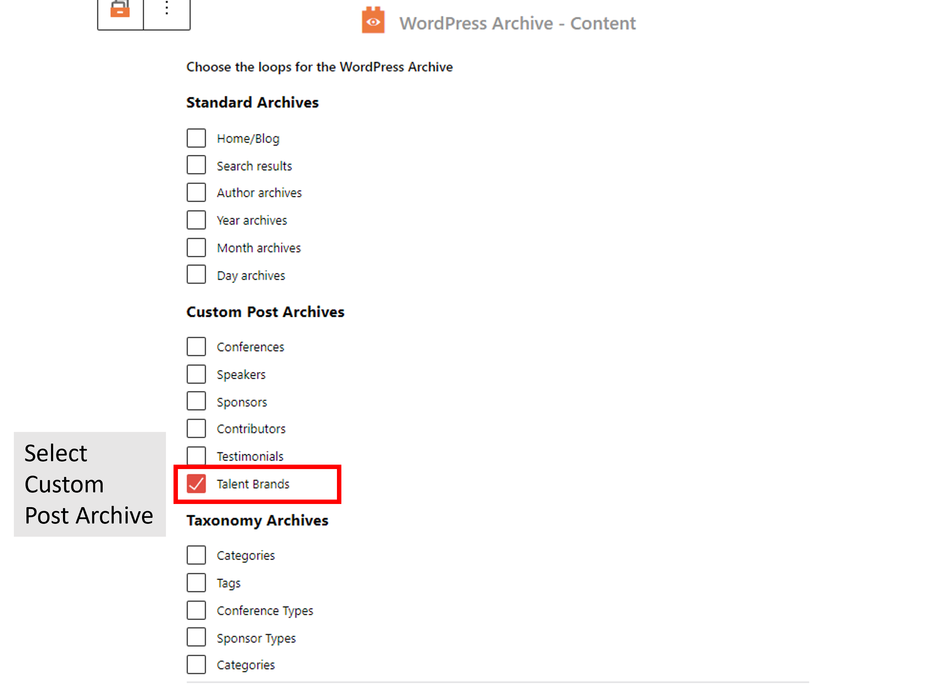Select the Sponsor Types checkbox
Screen dimensions: 934x694
click(x=196, y=637)
